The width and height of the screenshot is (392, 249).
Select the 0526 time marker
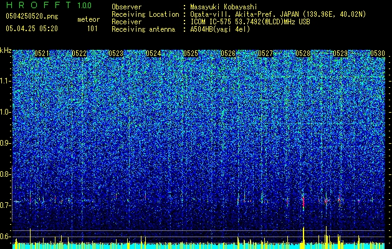pyautogui.click(x=228, y=54)
